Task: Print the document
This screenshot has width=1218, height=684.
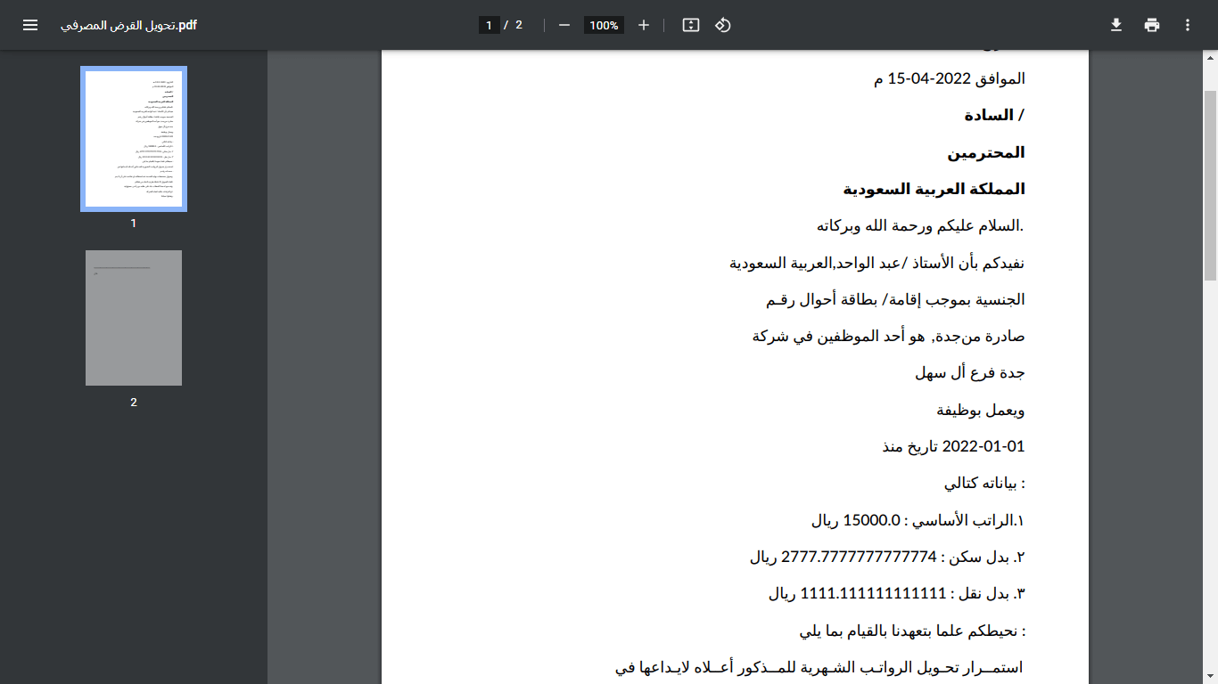Action: click(x=1152, y=25)
